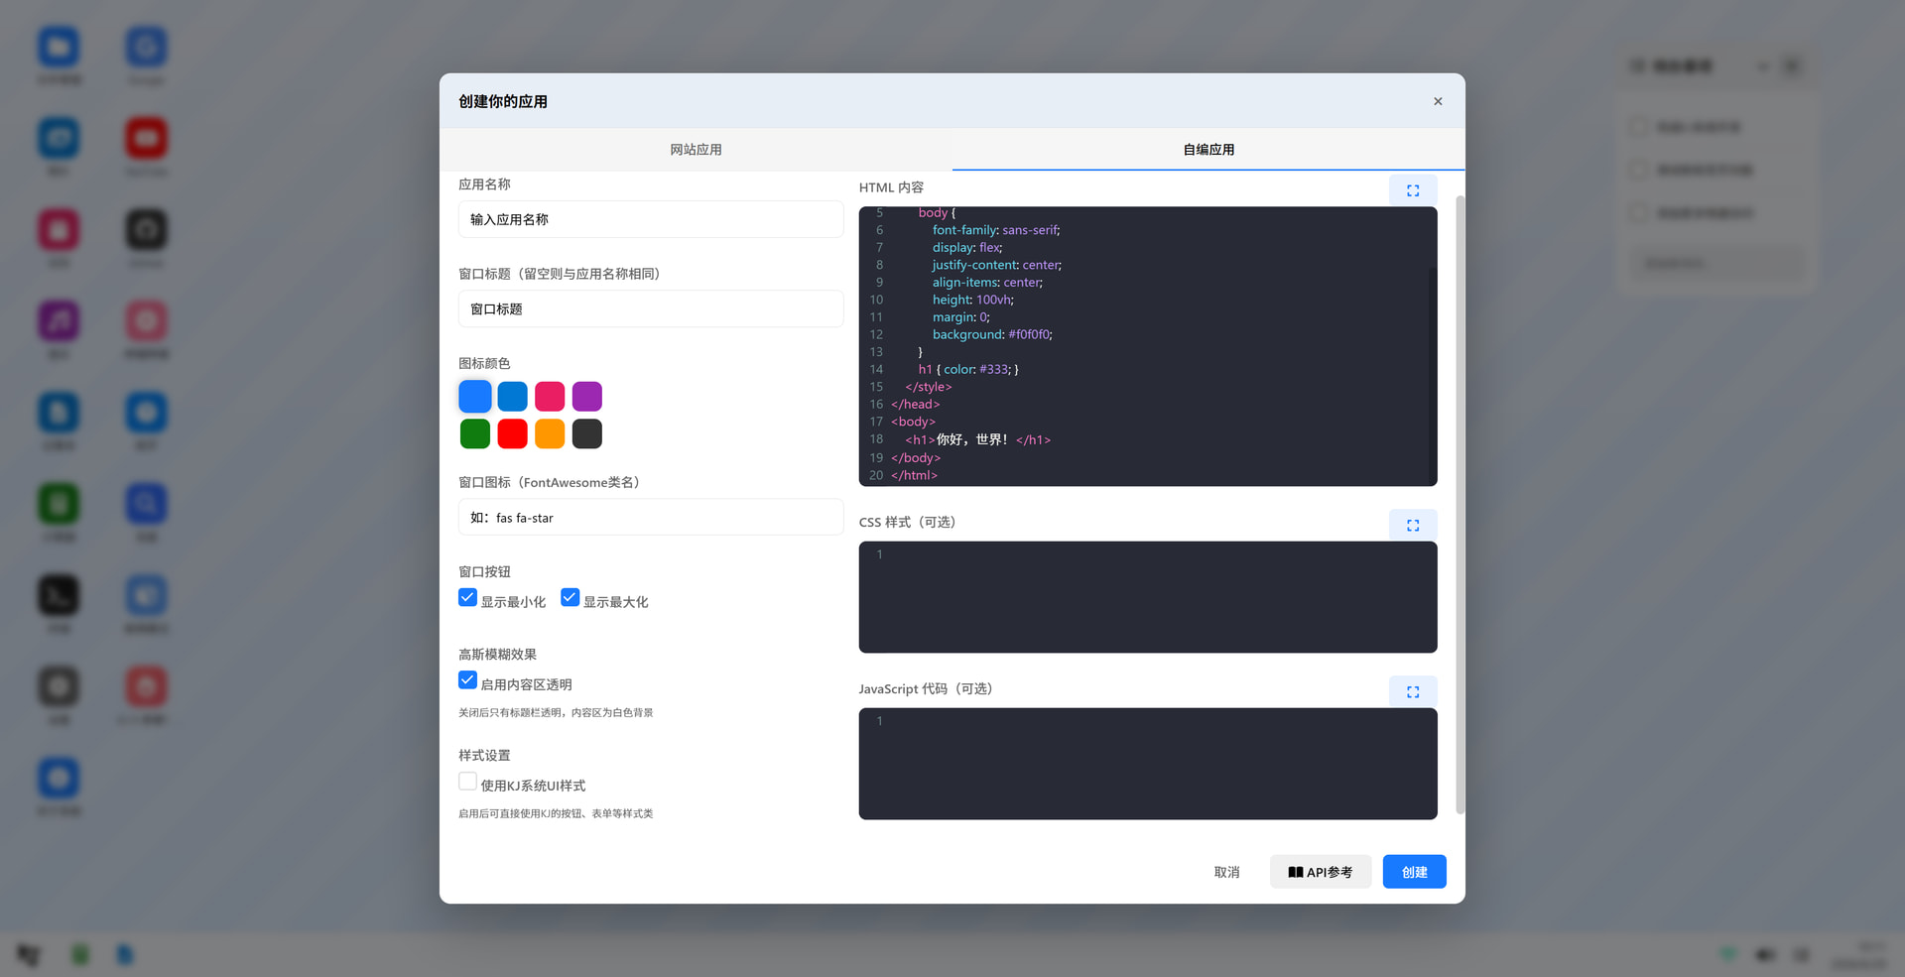Uncheck 显示最大化 checkbox

(x=570, y=597)
